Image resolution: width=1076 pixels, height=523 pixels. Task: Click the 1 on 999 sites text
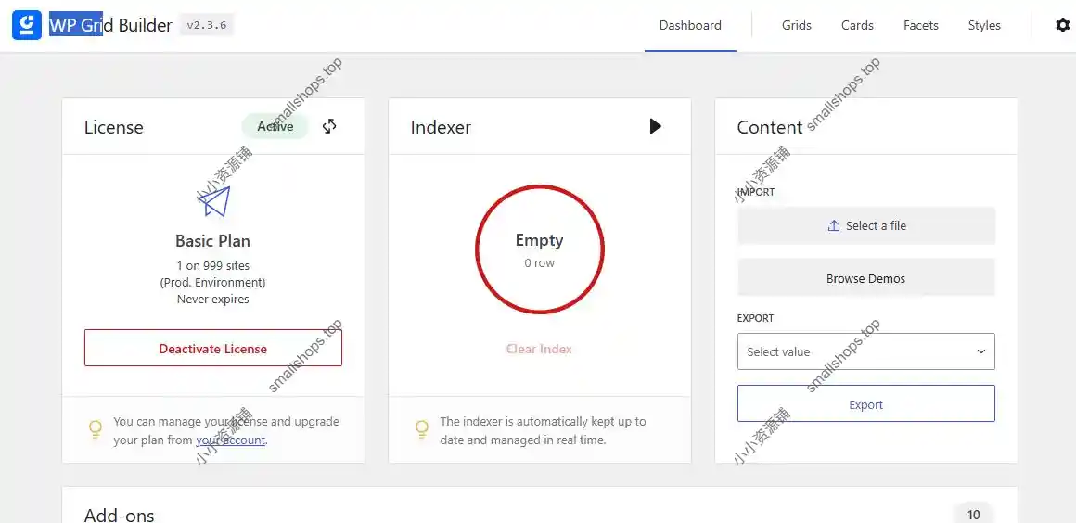pos(212,265)
